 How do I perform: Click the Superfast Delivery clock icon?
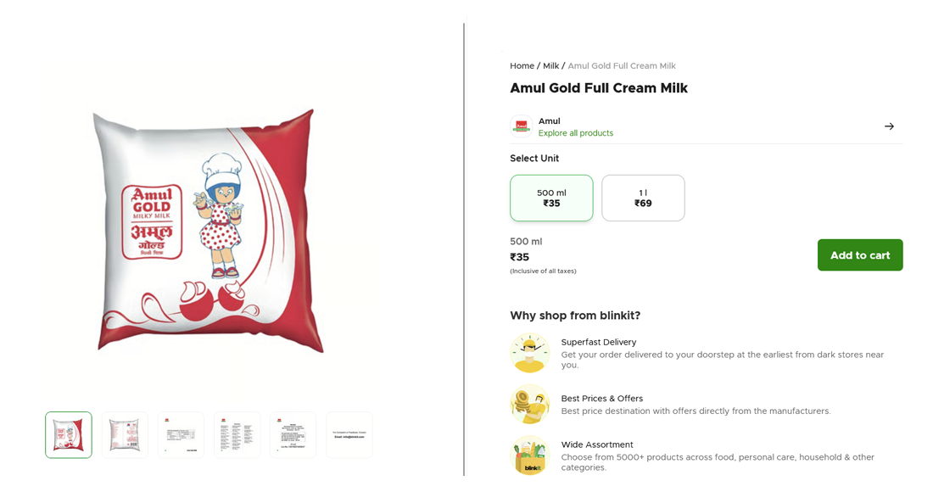click(x=530, y=353)
